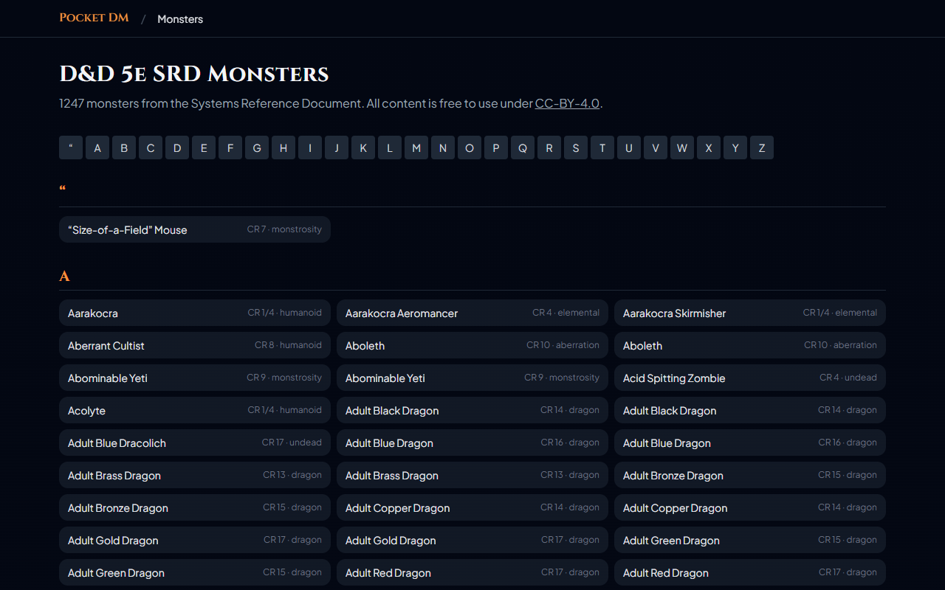The height and width of the screenshot is (590, 945).
Task: Jump to monsters starting with Z
Action: [x=761, y=147]
